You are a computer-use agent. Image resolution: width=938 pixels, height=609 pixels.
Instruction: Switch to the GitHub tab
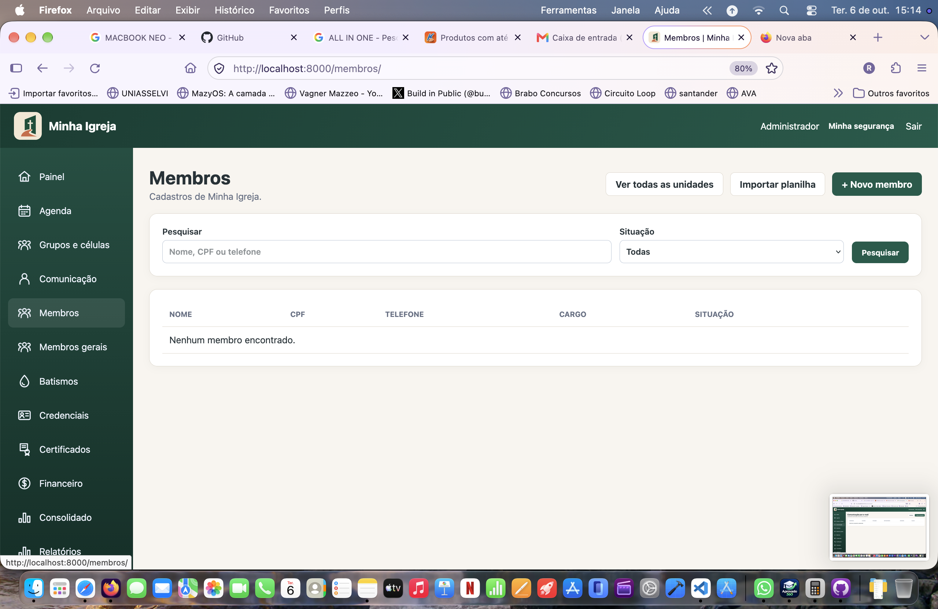[248, 37]
